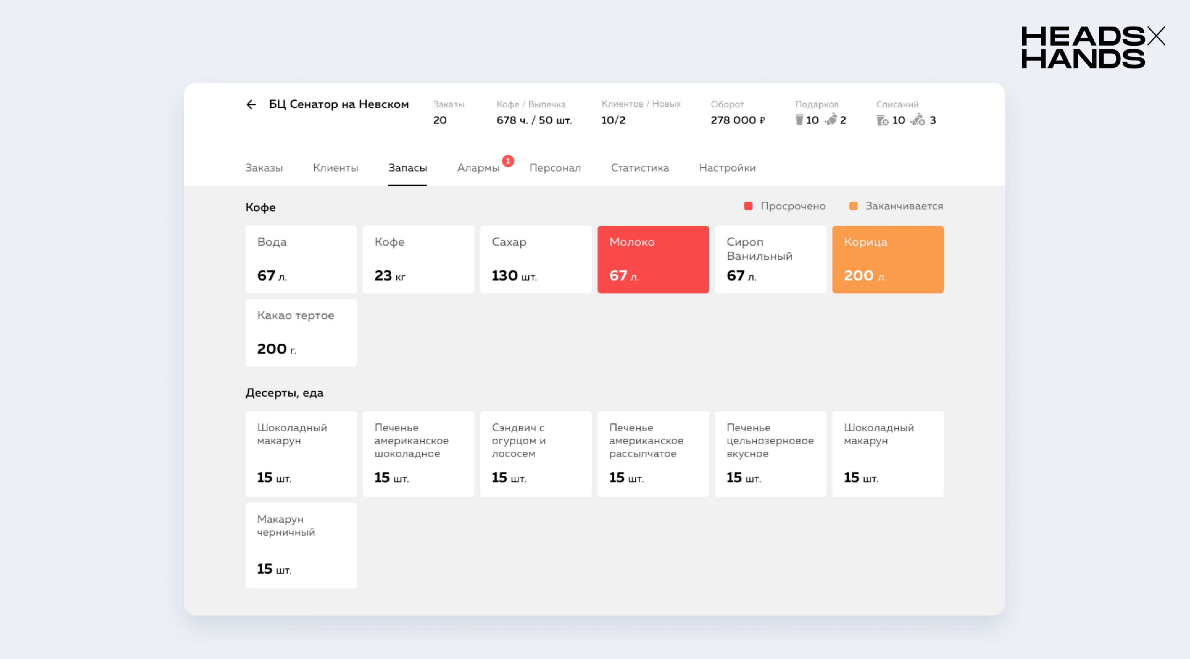Image resolution: width=1190 pixels, height=659 pixels.
Task: Open the Алармы tab
Action: click(x=478, y=168)
